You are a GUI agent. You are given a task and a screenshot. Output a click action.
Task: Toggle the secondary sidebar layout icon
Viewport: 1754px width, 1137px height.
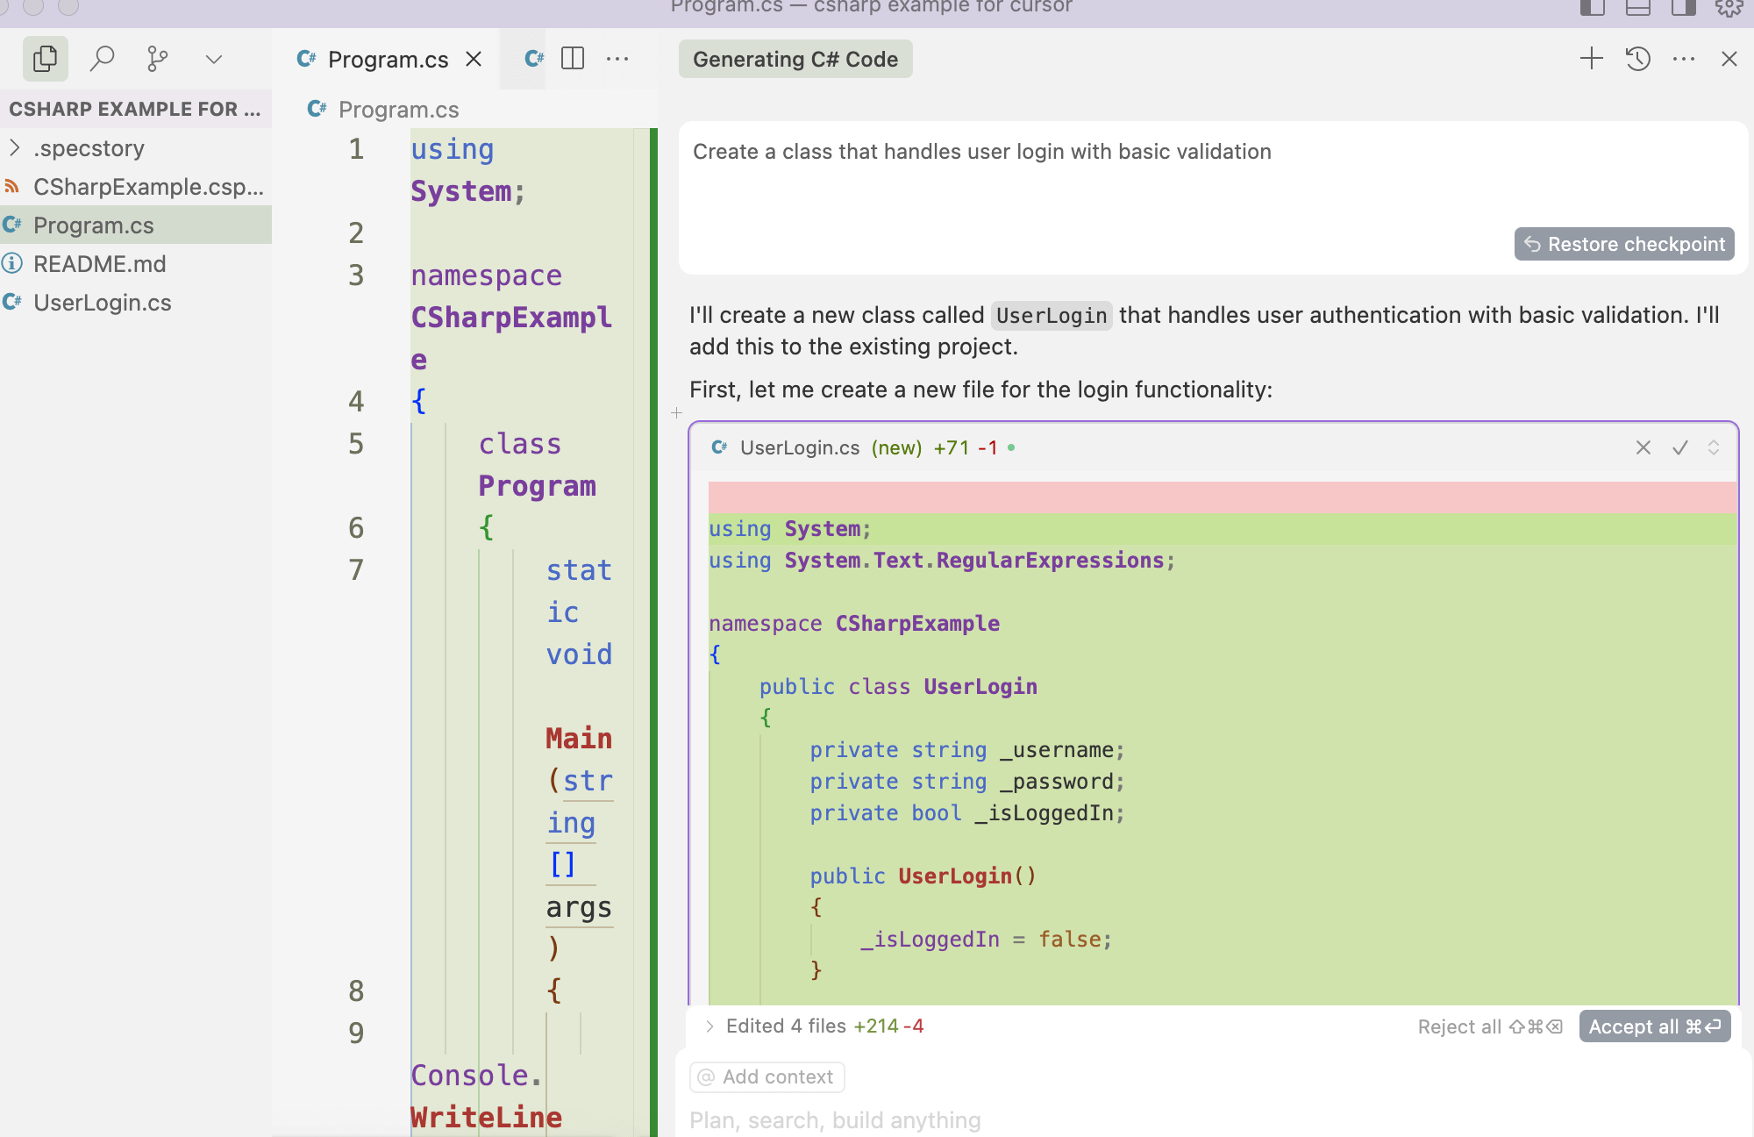tap(1683, 7)
